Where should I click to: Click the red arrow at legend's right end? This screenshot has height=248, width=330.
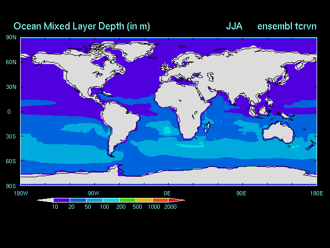pyautogui.click(x=176, y=200)
